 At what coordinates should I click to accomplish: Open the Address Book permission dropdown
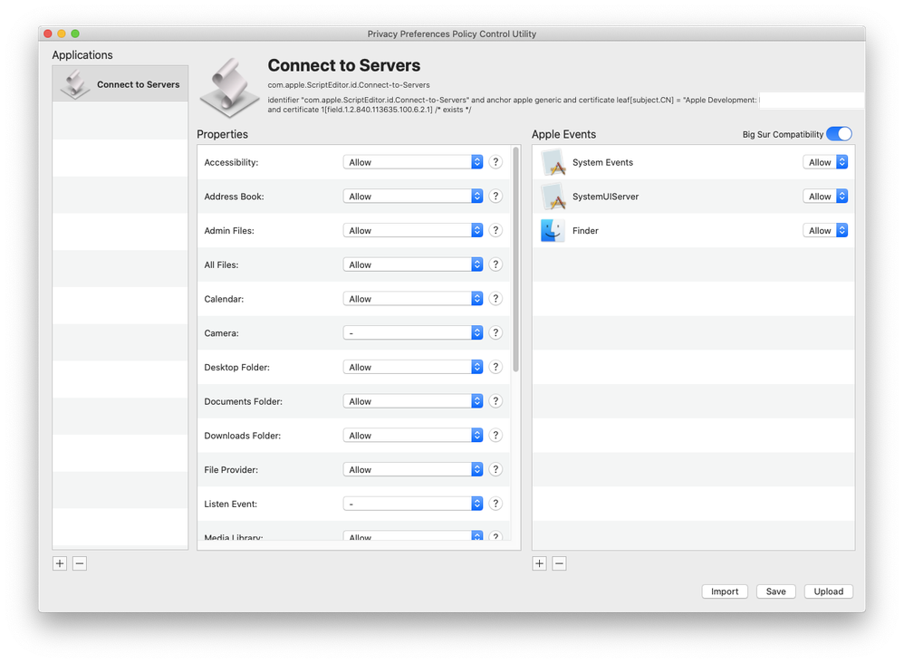[x=413, y=196]
